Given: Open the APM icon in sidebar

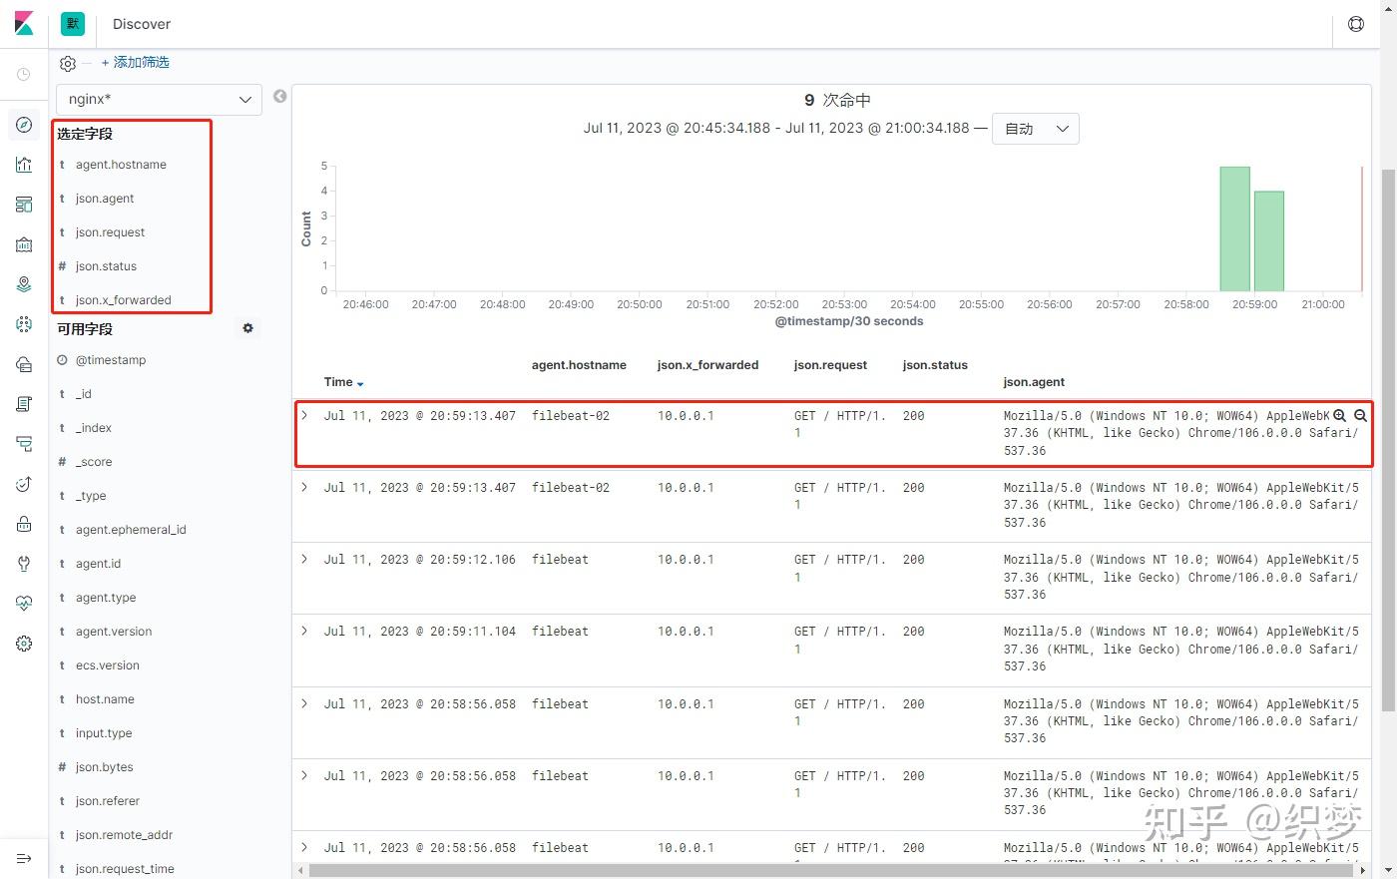Looking at the screenshot, I should pyautogui.click(x=24, y=444).
